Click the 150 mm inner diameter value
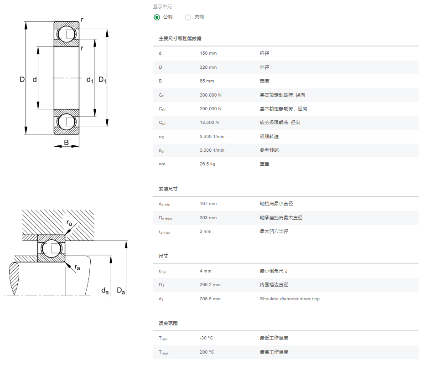This screenshot has height=365, width=430. pos(208,53)
